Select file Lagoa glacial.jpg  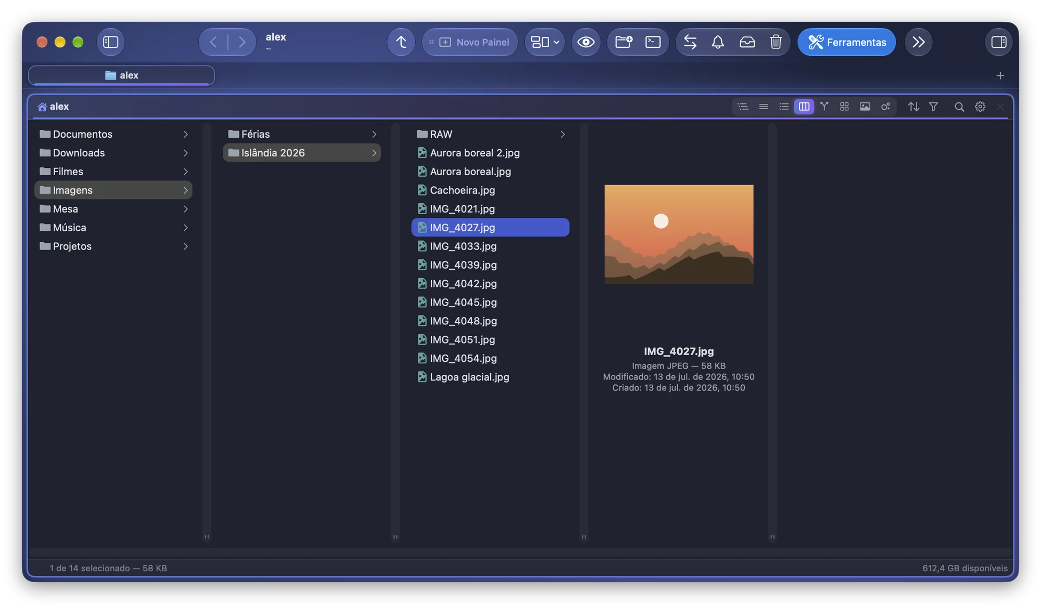click(x=490, y=377)
